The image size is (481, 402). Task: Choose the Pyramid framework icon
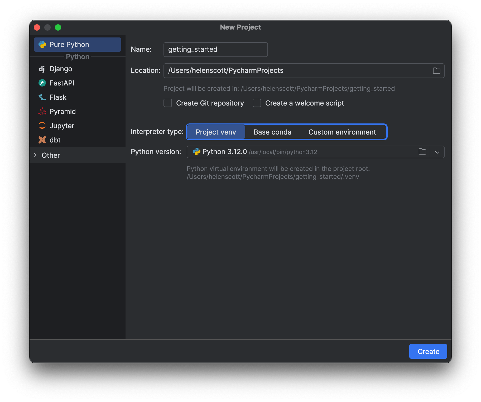tap(42, 112)
